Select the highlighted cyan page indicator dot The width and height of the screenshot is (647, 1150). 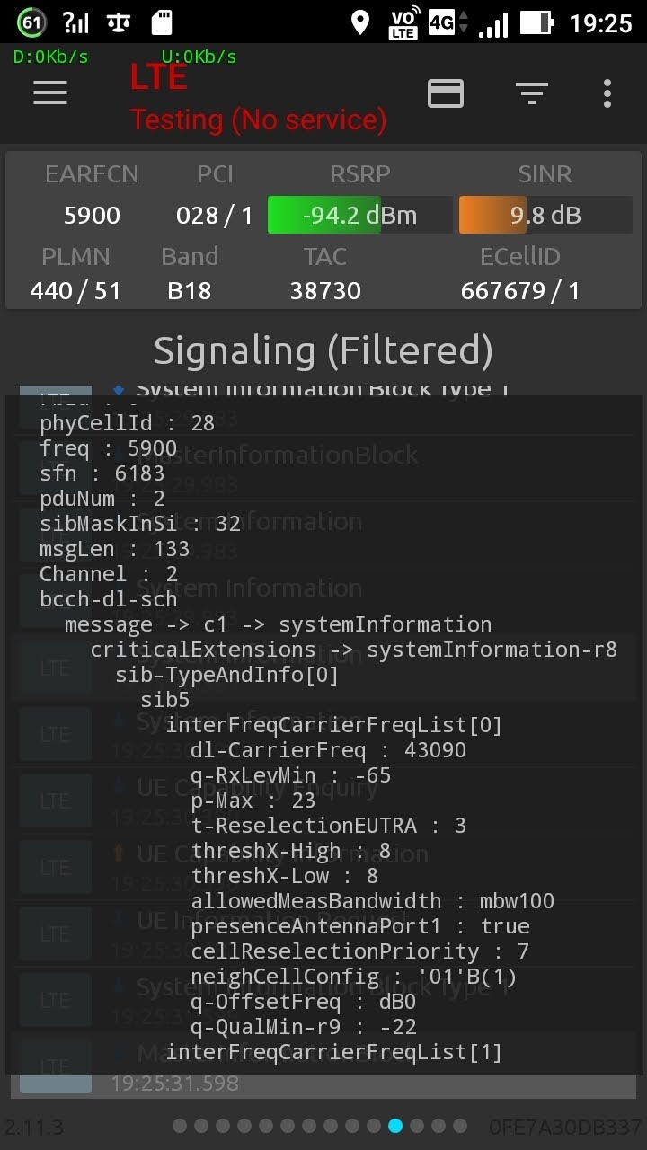click(395, 1126)
